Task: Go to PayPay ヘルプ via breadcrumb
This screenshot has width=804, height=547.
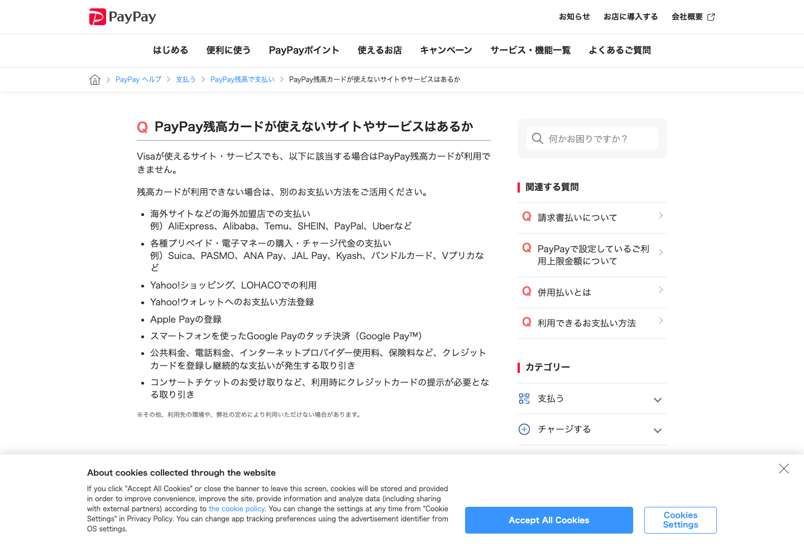Action: [138, 79]
